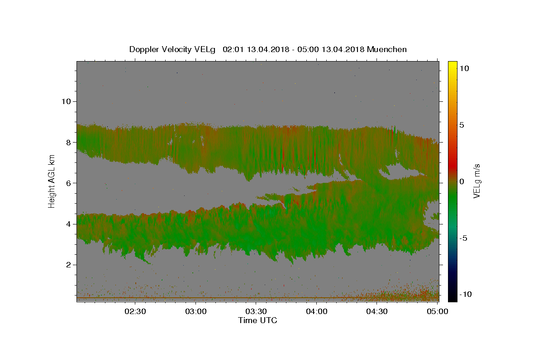Click the height tick label '6'

pos(68,183)
